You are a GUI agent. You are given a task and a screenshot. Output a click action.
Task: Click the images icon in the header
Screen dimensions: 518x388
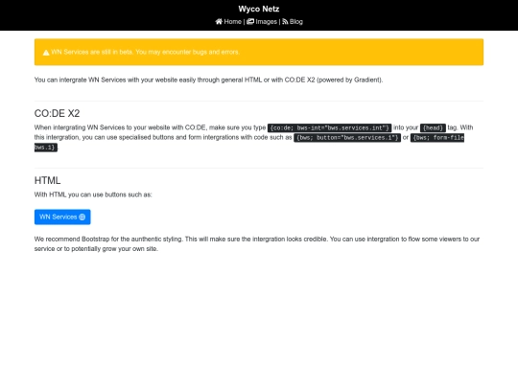pos(250,22)
